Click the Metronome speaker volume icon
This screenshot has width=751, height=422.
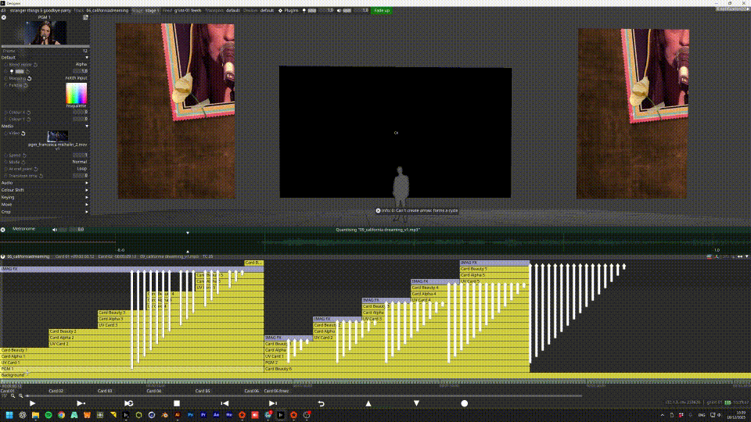point(55,230)
